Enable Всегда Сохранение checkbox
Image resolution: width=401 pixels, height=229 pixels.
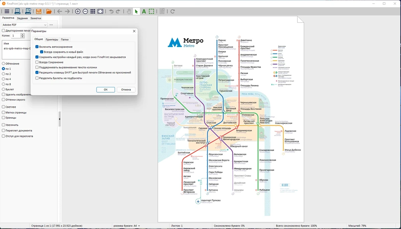pos(37,62)
